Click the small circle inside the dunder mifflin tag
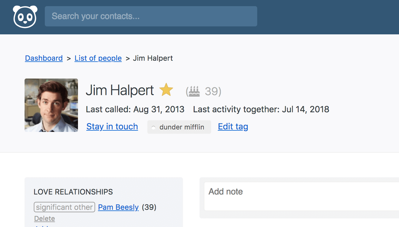The width and height of the screenshot is (399, 227). pos(153,128)
